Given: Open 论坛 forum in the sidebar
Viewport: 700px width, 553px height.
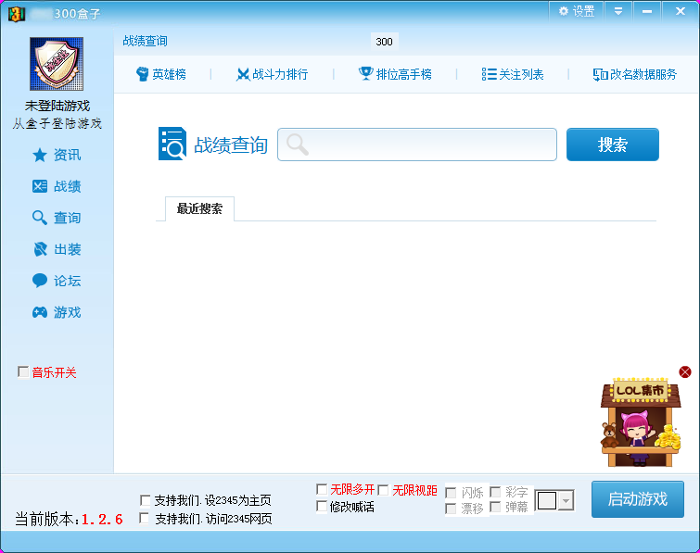Looking at the screenshot, I should pos(57,281).
